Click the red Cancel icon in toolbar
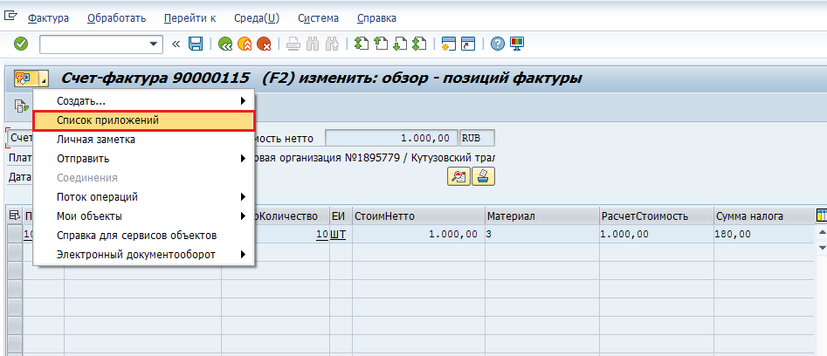This screenshot has height=356, width=827. (263, 44)
